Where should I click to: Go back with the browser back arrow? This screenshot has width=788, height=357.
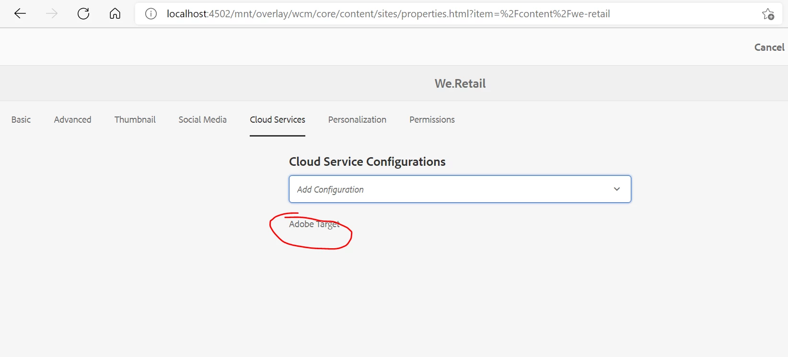tap(20, 13)
